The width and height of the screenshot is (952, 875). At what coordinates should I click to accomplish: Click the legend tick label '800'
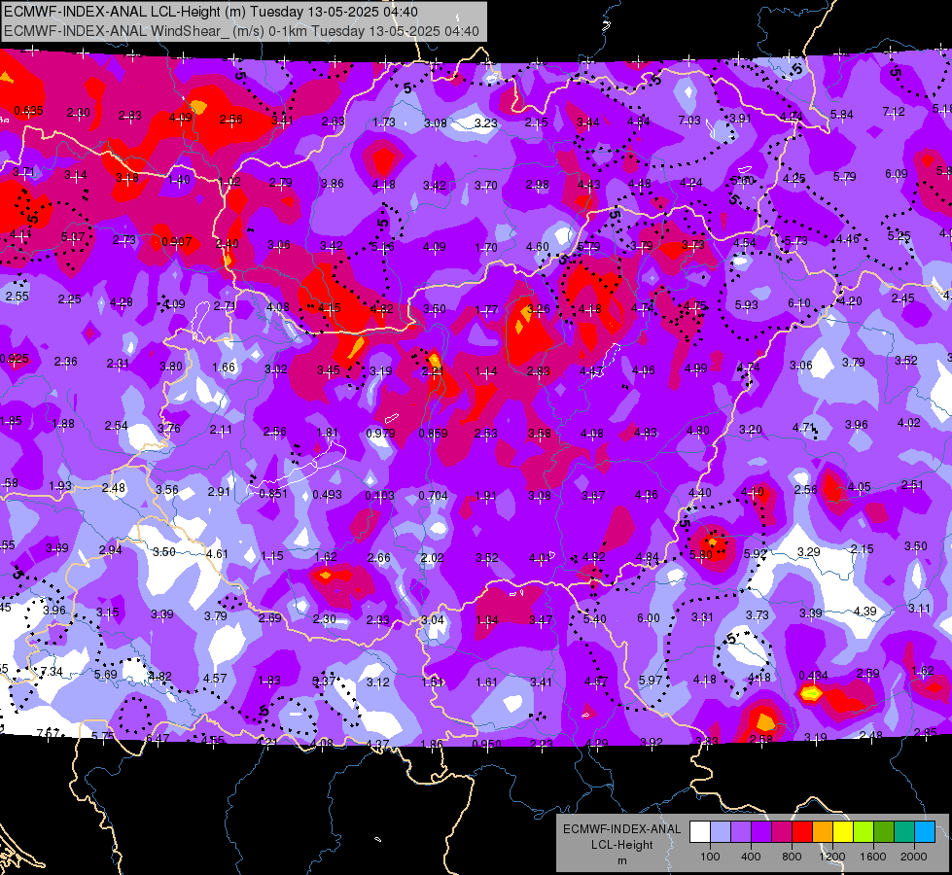pos(792,857)
